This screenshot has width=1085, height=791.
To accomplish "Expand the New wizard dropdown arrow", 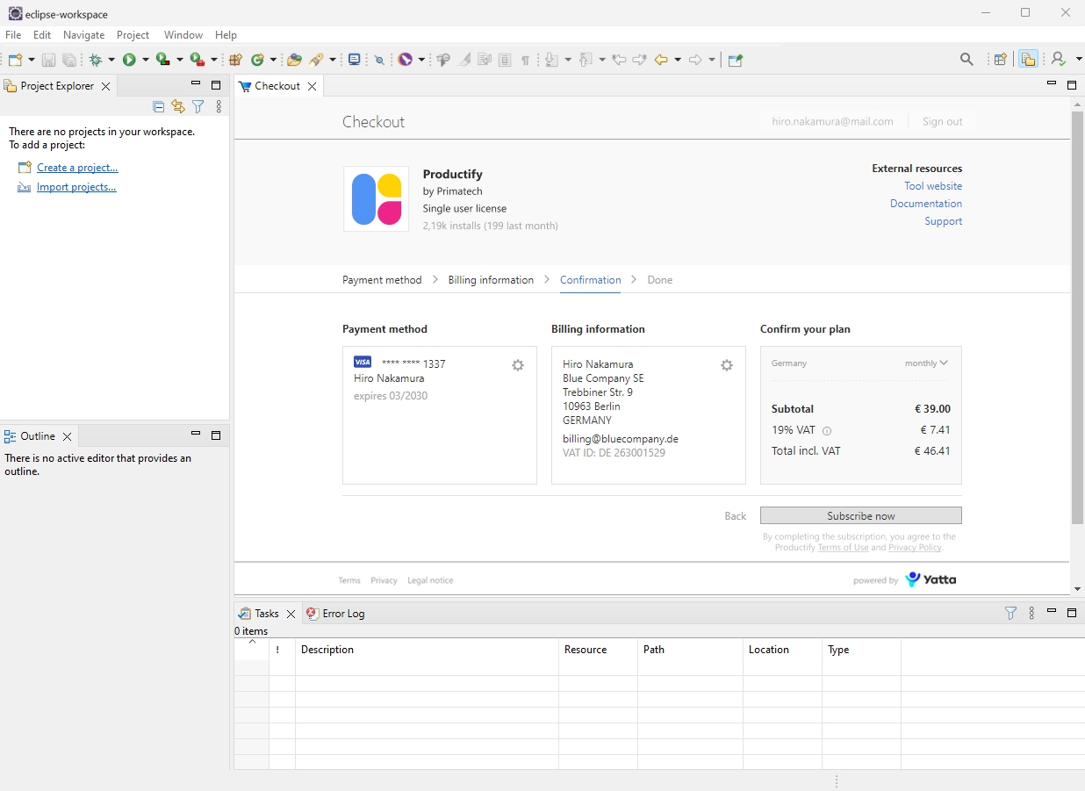I will point(32,60).
